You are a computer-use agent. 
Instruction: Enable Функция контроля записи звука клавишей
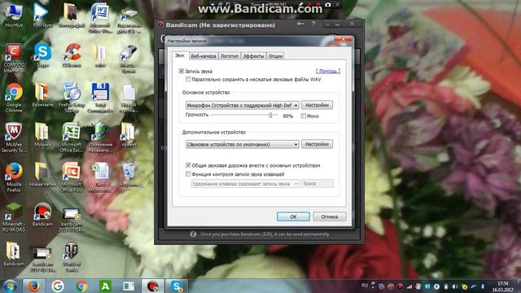[188, 173]
